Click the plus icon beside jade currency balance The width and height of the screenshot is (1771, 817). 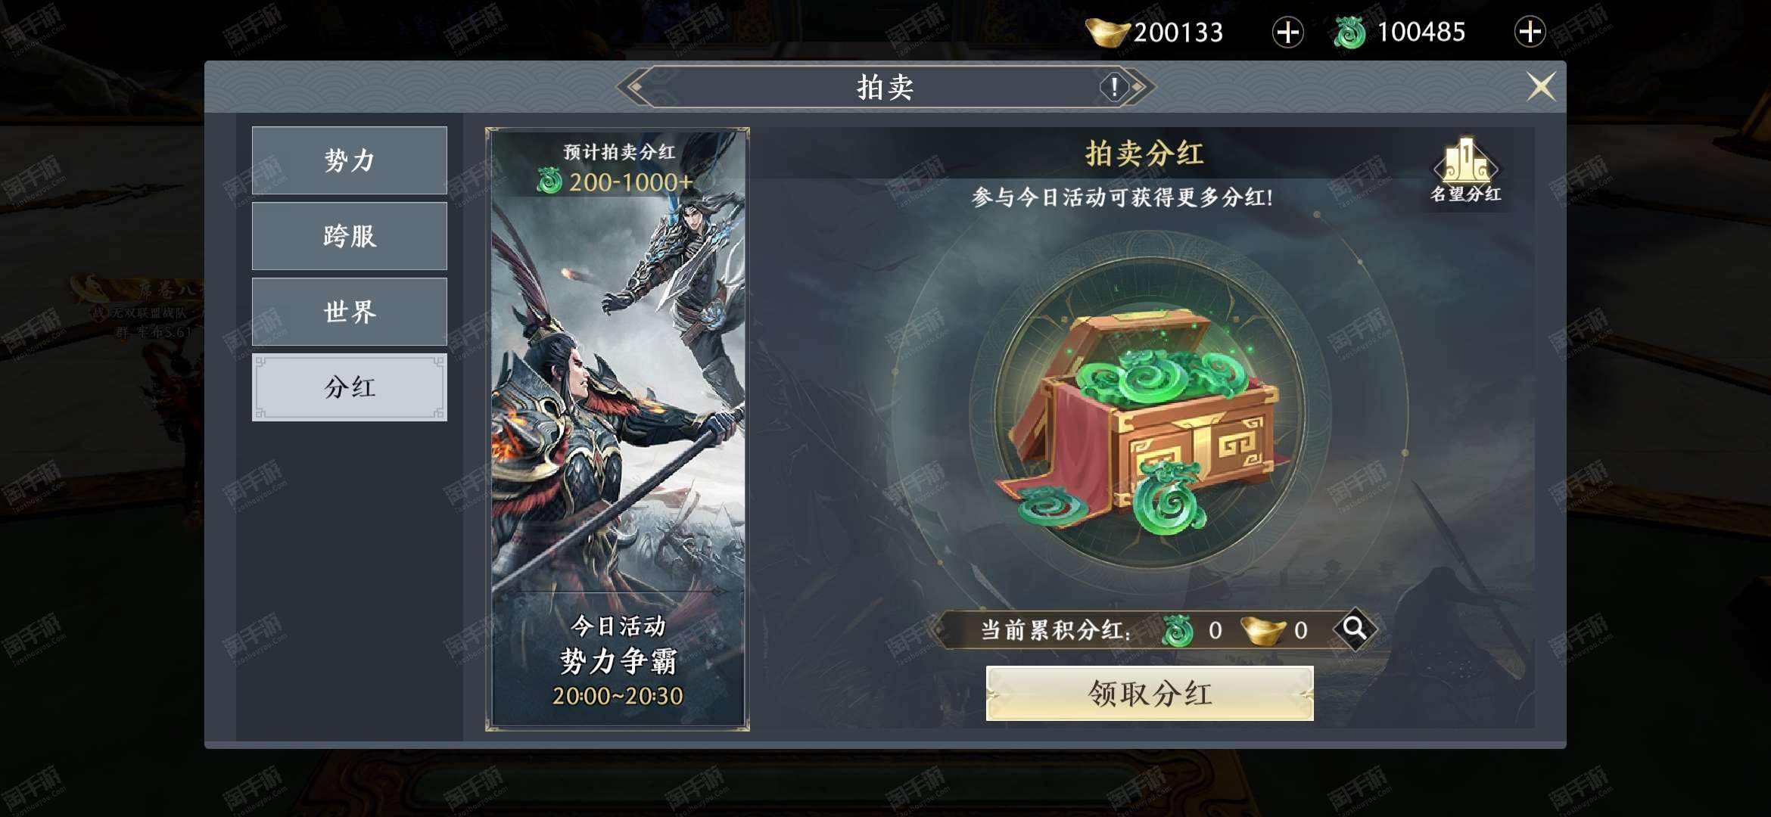coord(1530,33)
